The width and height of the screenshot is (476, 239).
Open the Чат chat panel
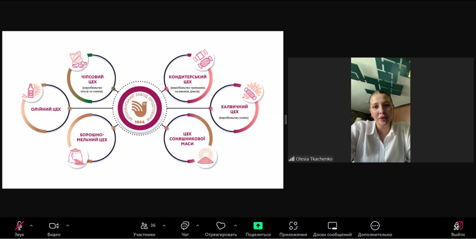click(185, 226)
